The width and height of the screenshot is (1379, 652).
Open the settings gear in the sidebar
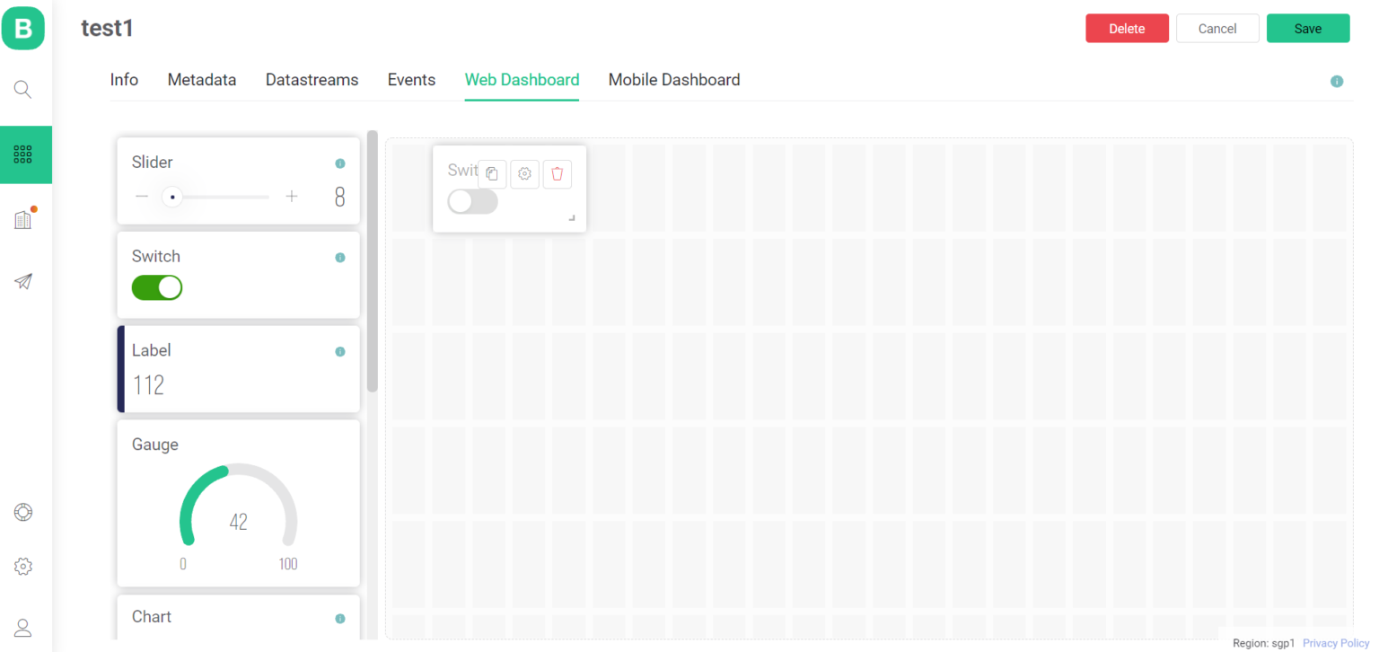[22, 566]
